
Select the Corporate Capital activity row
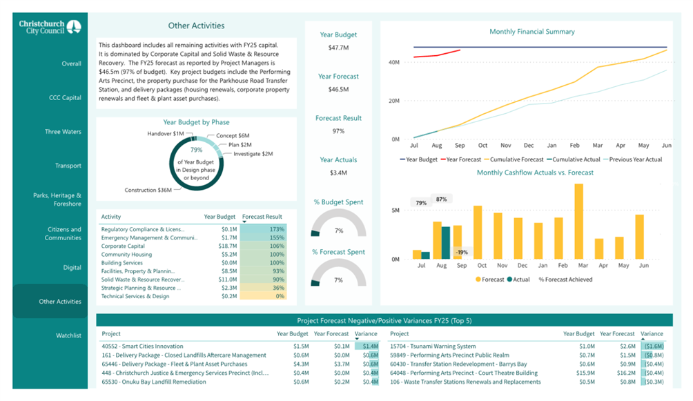click(x=193, y=246)
